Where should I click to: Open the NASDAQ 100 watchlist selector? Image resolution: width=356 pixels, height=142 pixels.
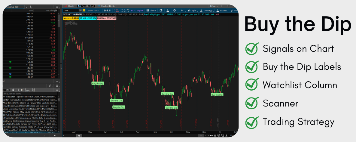pos(15,7)
